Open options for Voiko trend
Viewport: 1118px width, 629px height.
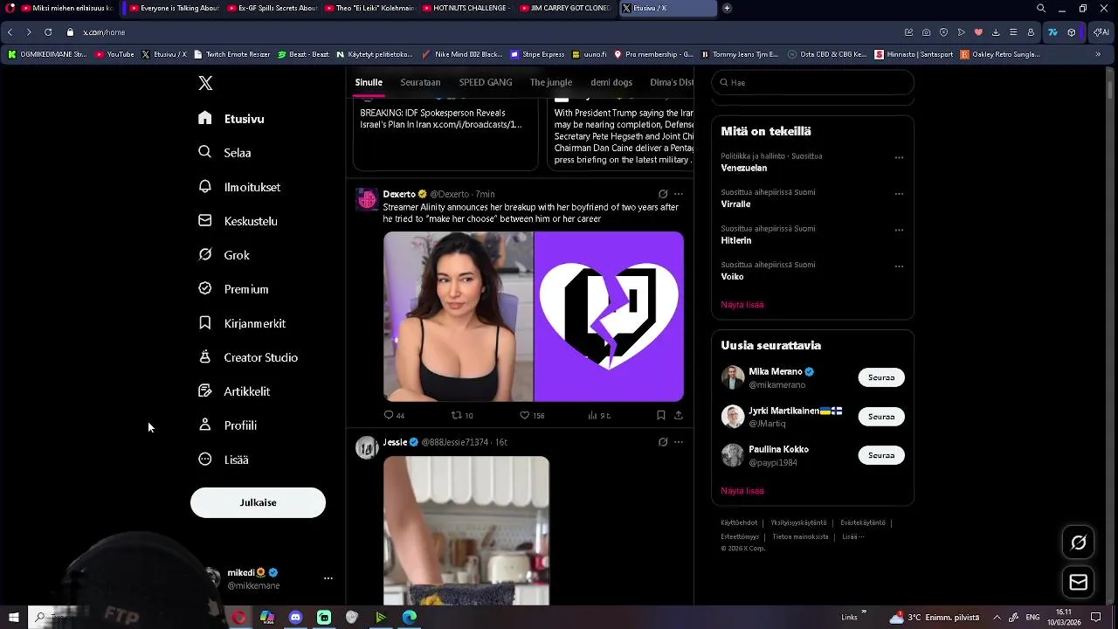pyautogui.click(x=899, y=266)
